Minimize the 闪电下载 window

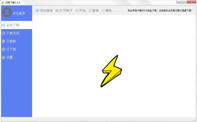pos(179,2)
